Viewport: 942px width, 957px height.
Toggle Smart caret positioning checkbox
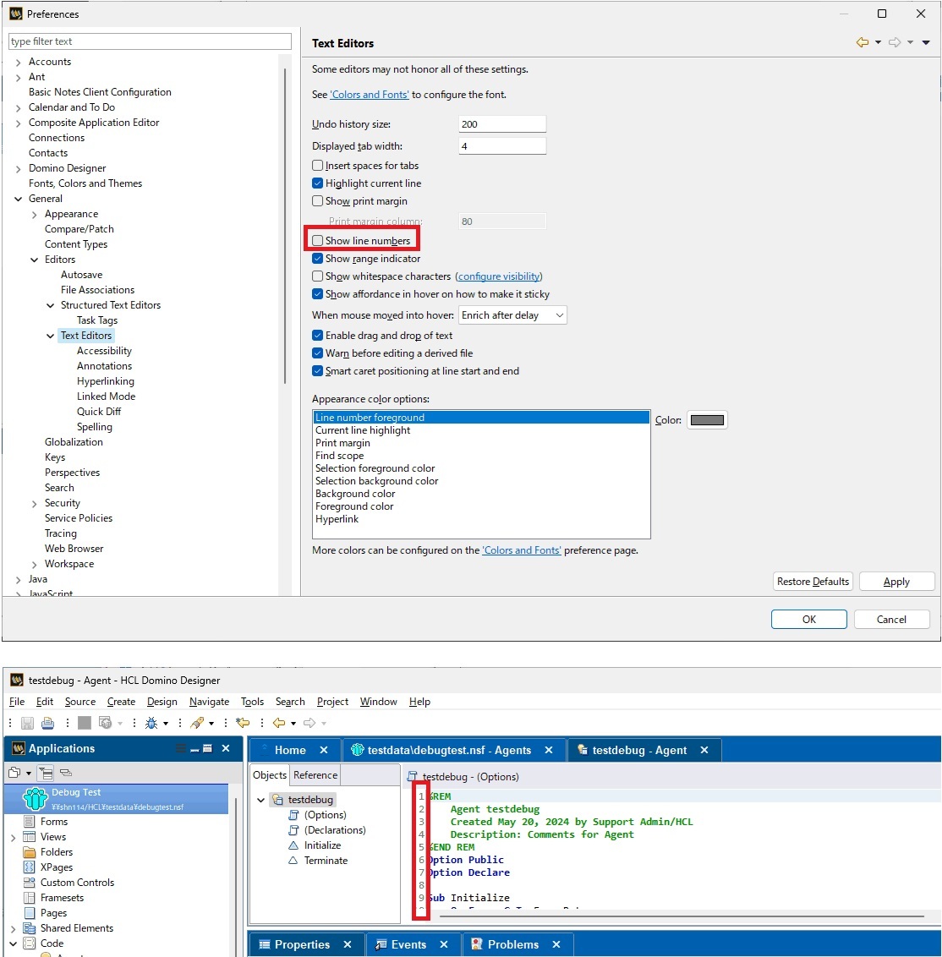click(x=317, y=370)
